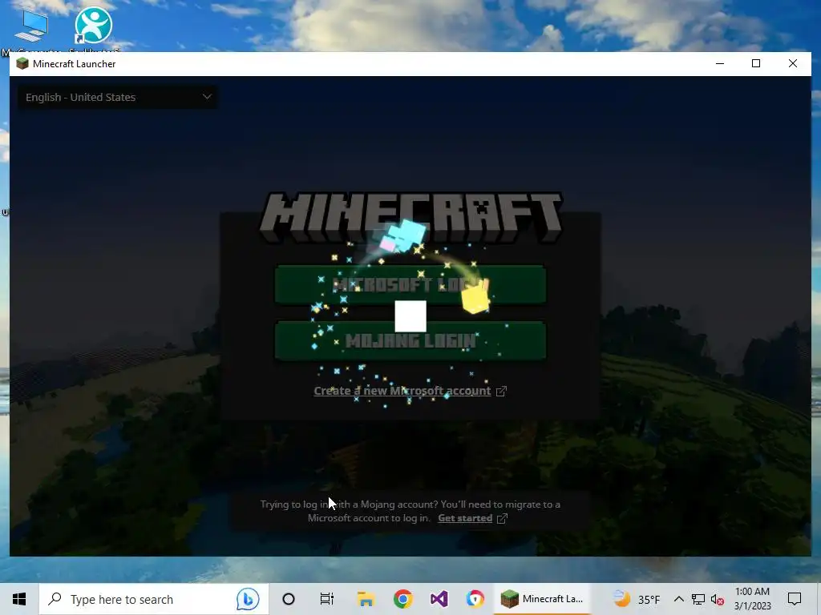Minimize the Minecraft Launcher window
The image size is (821, 615).
click(x=720, y=64)
